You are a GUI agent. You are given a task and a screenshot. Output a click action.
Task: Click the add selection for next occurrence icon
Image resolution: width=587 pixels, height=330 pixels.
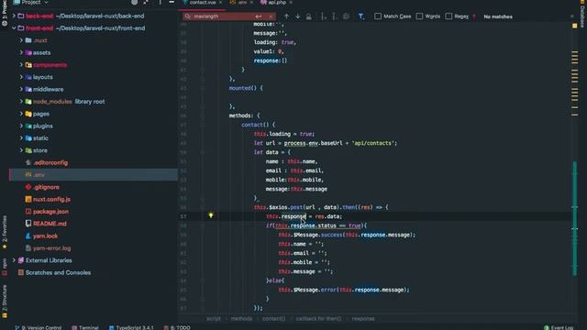tap(323, 16)
